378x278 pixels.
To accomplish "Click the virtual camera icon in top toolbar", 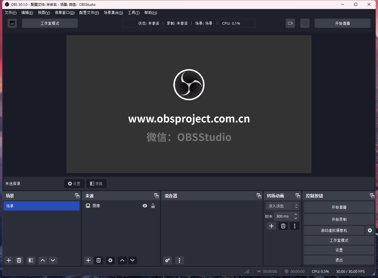I will click(x=290, y=23).
